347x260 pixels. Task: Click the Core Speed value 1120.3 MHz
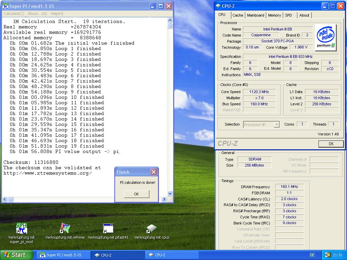259,92
